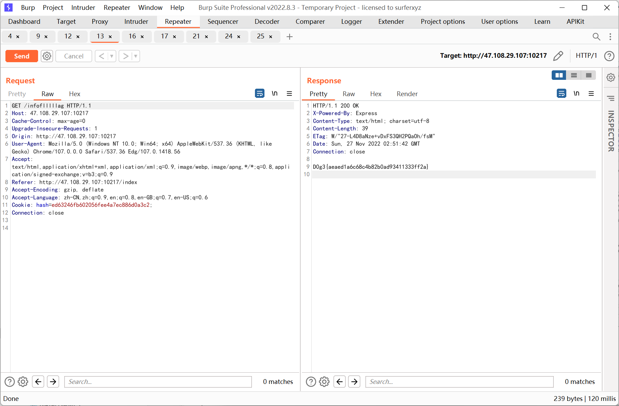Click the Burp Suite lightning logo icon
The image size is (619, 406).
click(x=8, y=7)
